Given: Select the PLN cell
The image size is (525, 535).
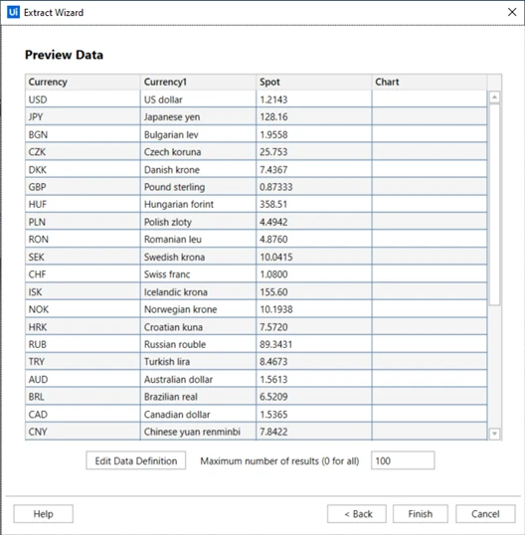Looking at the screenshot, I should 83,222.
